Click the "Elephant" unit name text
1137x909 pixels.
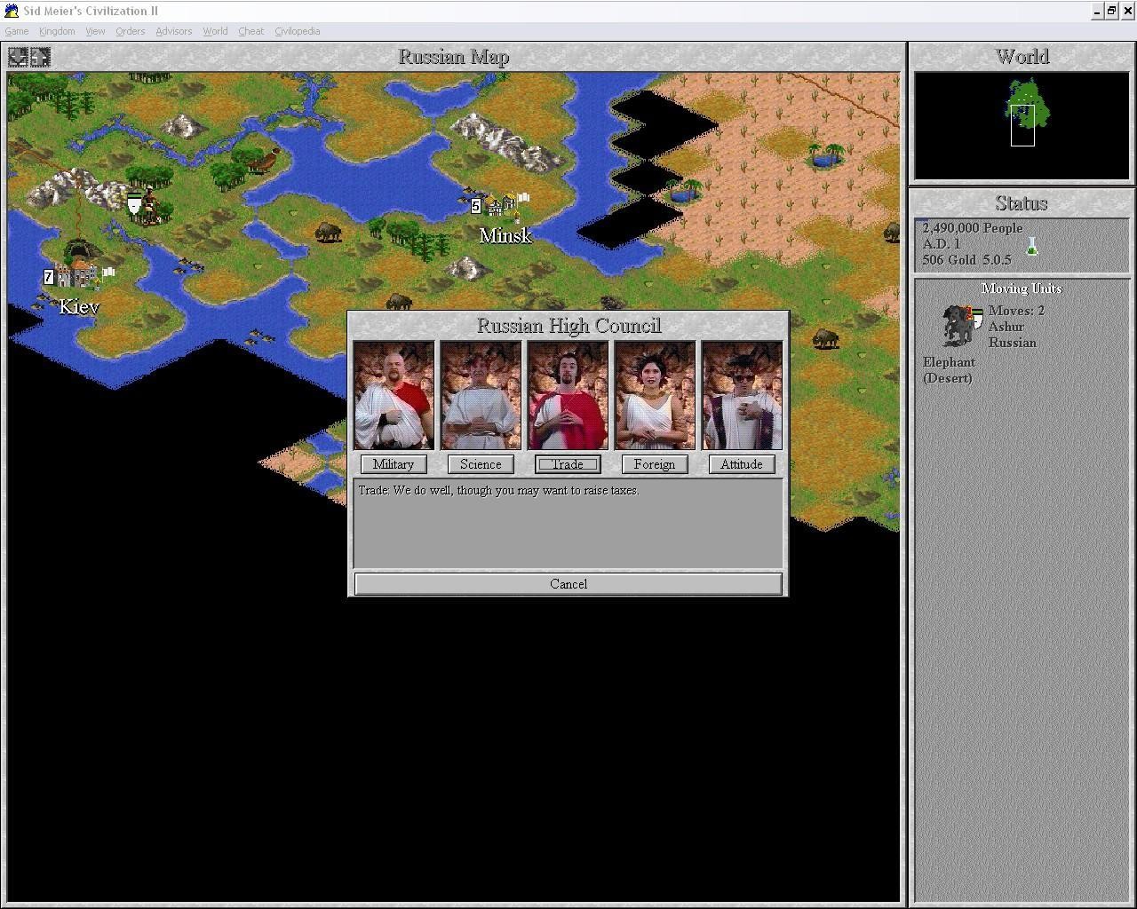coord(949,362)
